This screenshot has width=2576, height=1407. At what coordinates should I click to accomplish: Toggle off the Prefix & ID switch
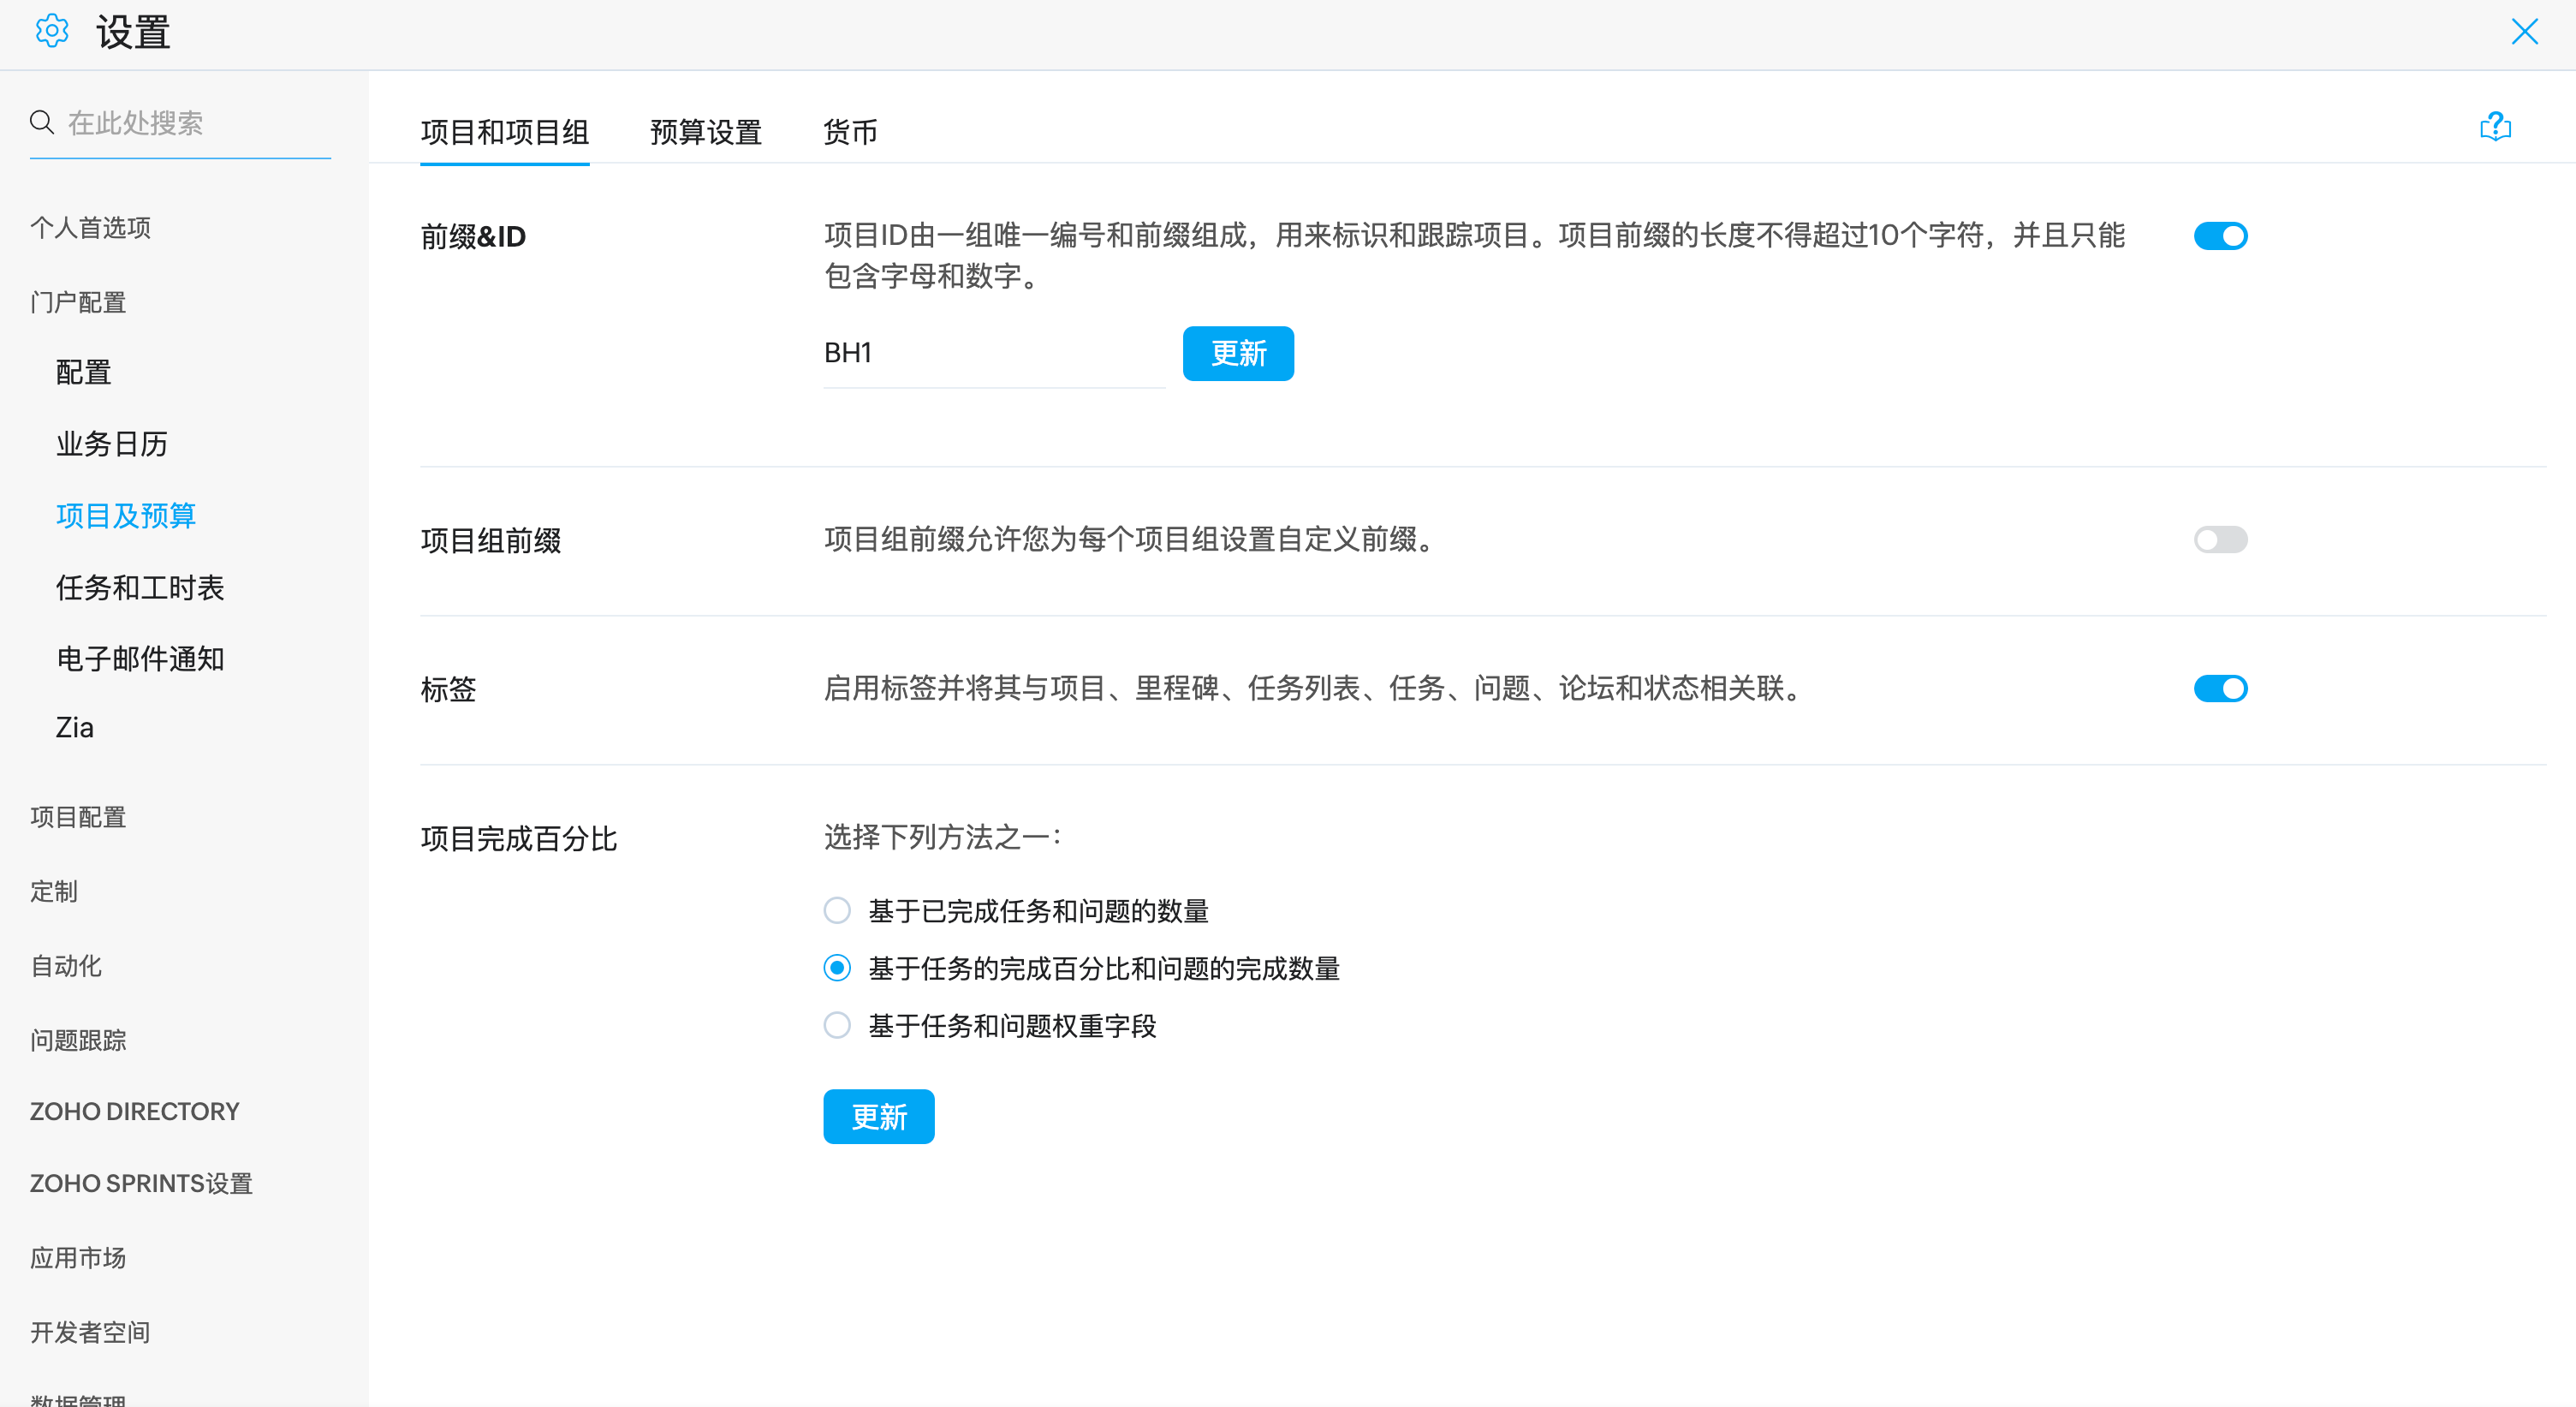click(x=2220, y=236)
